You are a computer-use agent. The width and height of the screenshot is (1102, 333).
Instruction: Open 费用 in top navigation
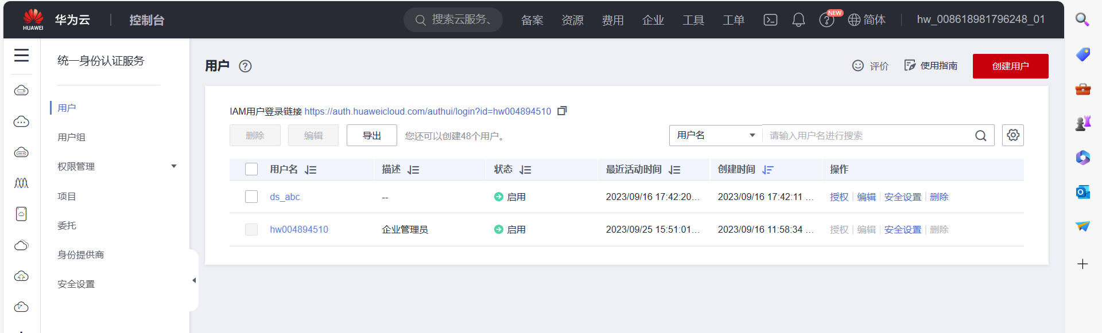click(x=612, y=20)
